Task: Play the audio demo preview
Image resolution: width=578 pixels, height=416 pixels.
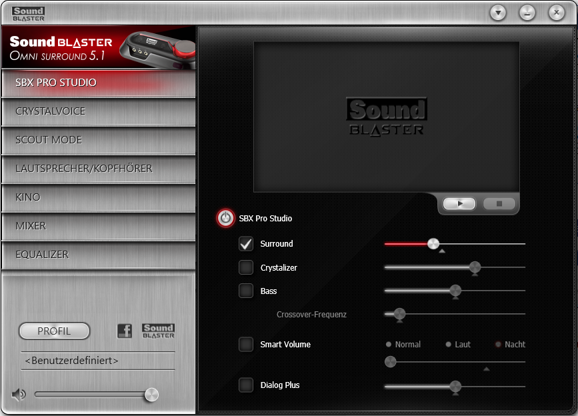Action: (459, 203)
